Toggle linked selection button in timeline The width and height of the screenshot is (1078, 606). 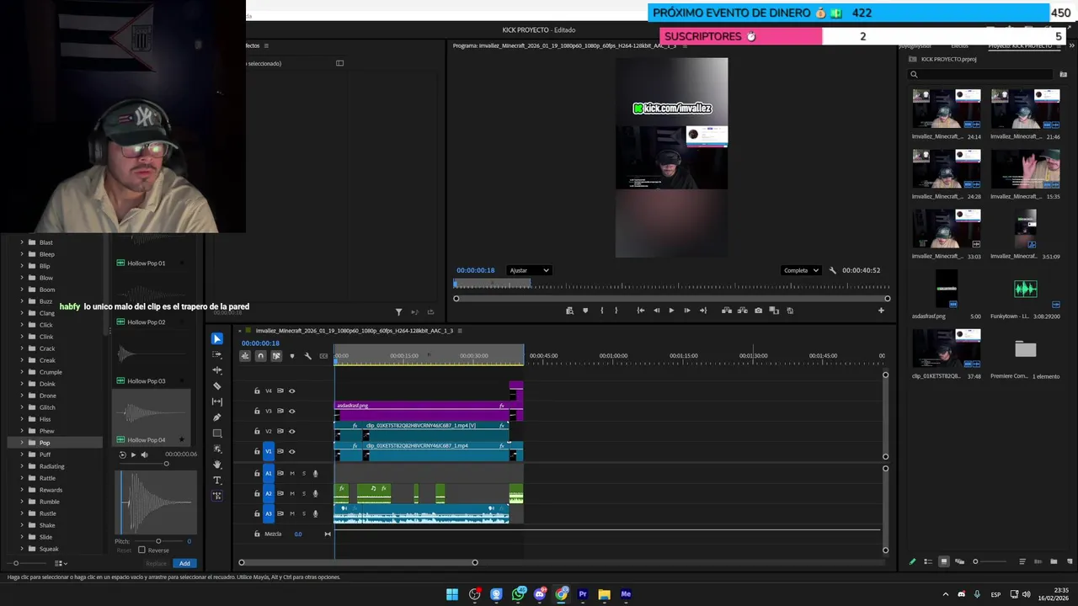[276, 356]
